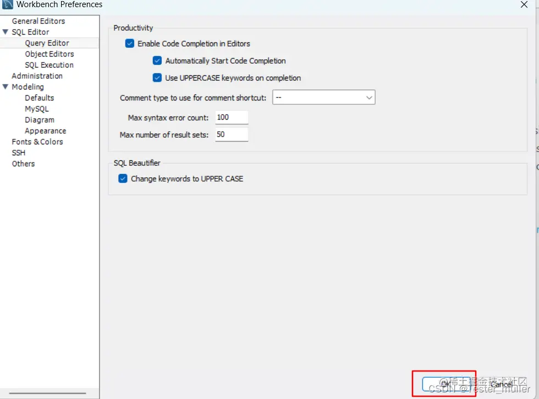This screenshot has width=539, height=399.
Task: Toggle Change keywords to UPPER CASE
Action: pos(123,179)
